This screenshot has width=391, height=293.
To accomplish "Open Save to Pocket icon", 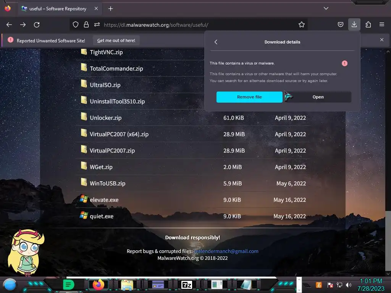I will pos(340,24).
